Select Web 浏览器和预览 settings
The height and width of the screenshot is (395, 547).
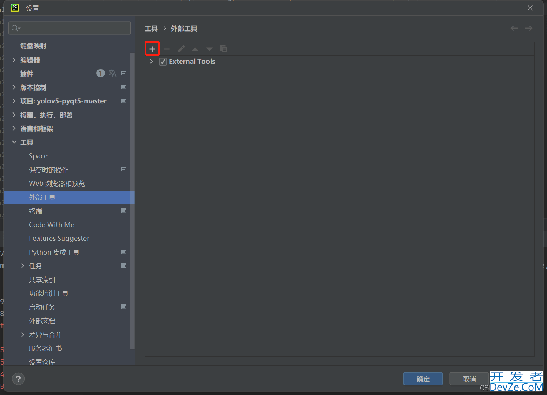click(57, 184)
